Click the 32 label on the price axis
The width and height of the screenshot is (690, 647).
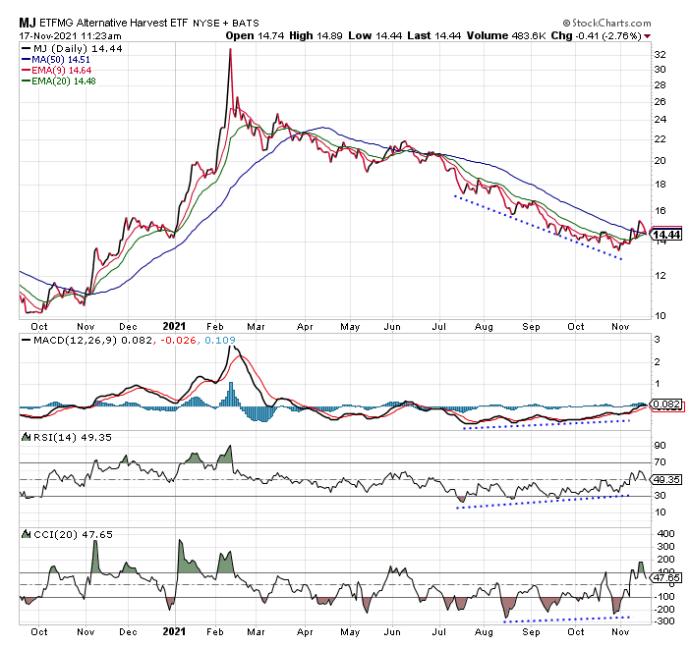(x=661, y=55)
